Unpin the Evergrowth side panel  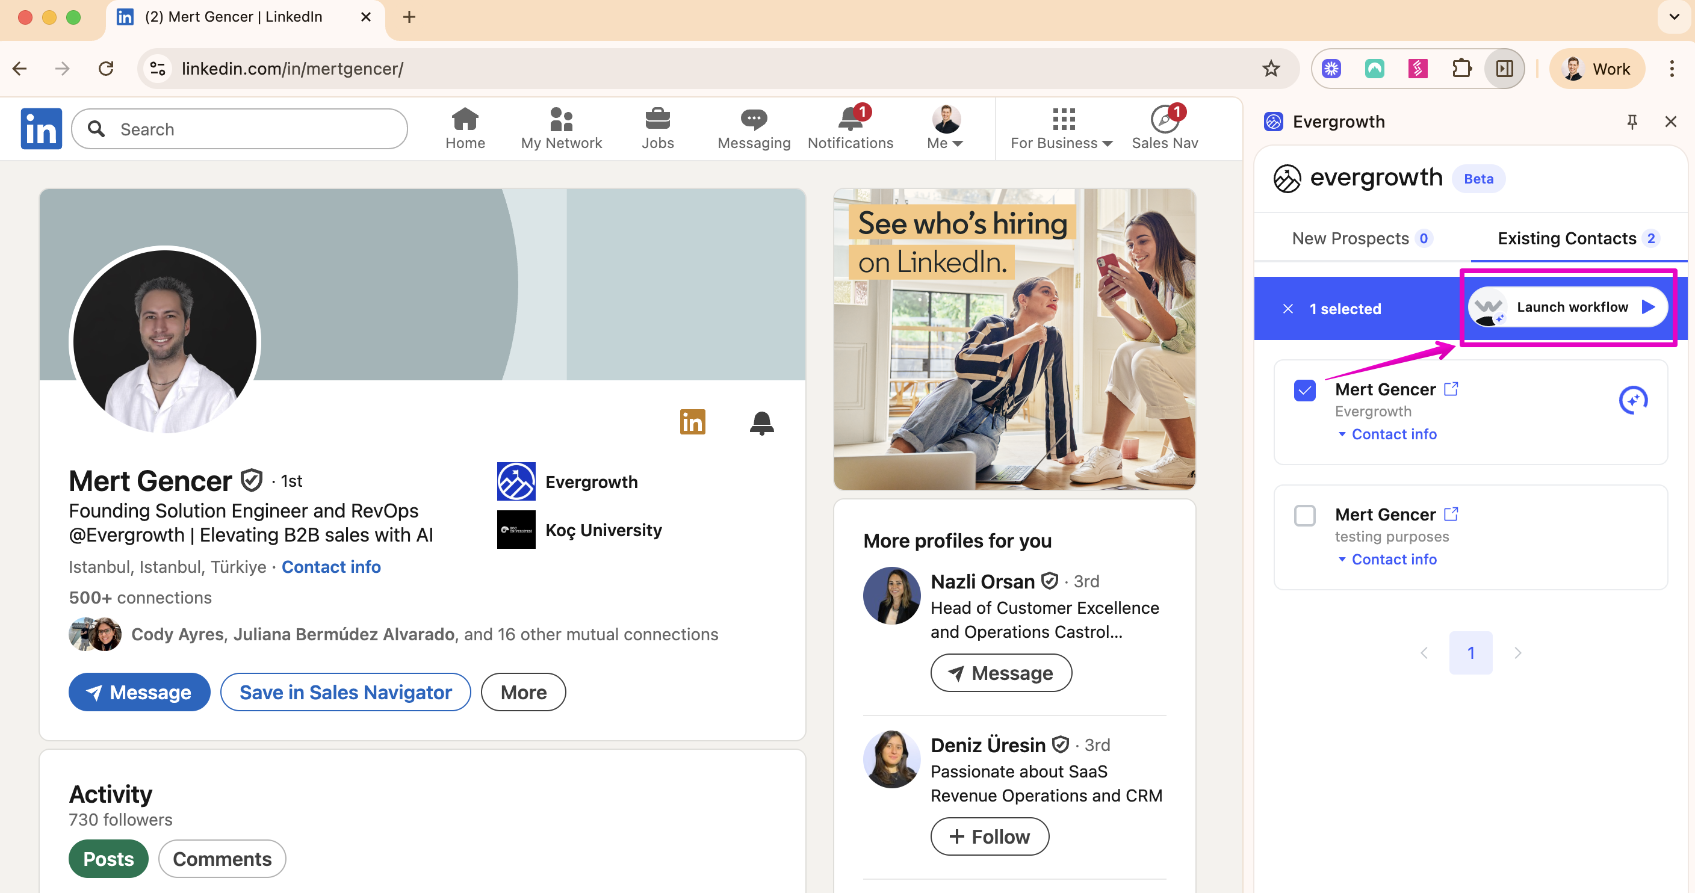point(1632,121)
